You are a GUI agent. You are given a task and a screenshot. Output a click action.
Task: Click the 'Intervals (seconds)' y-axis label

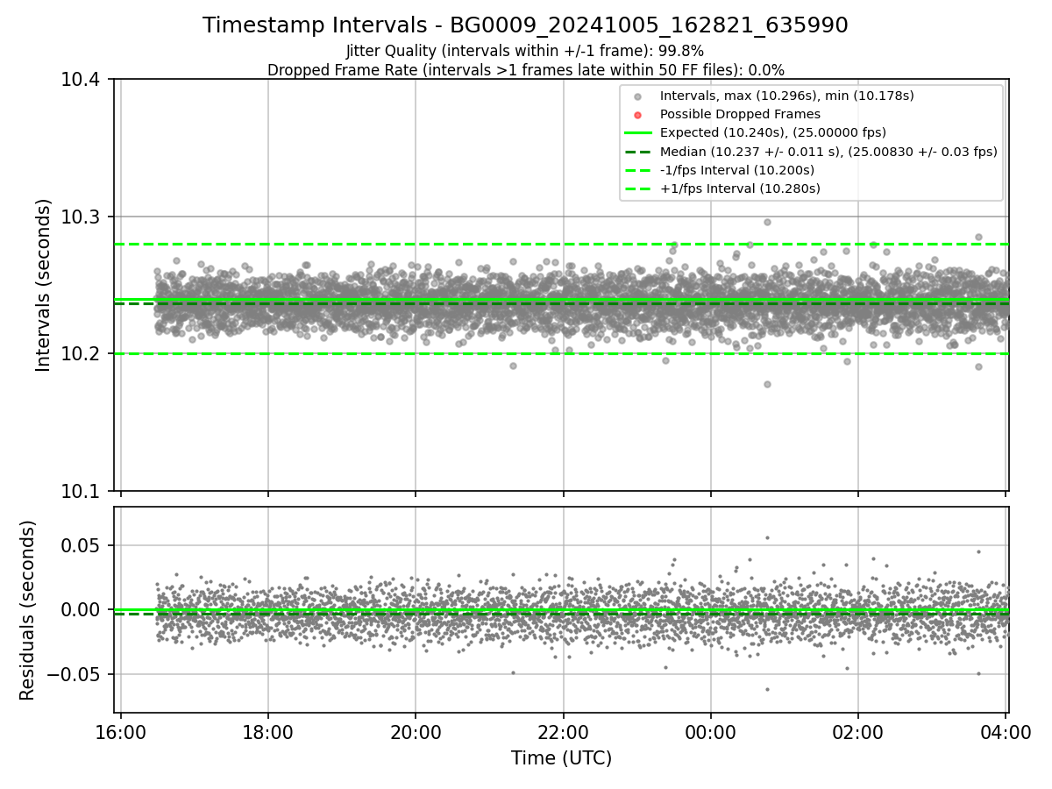click(x=44, y=285)
